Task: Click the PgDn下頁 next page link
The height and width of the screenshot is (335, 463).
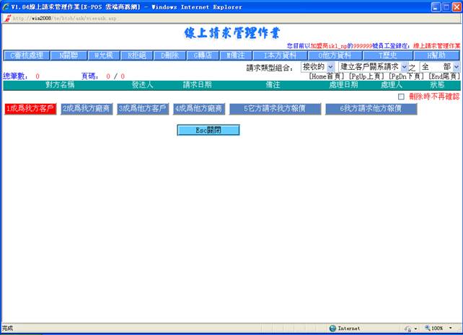Action: (x=407, y=76)
